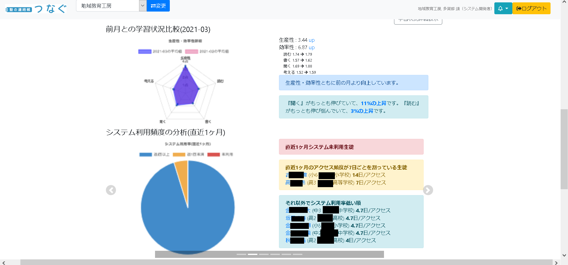Toggle red 未利用 pie legend item

click(x=220, y=155)
